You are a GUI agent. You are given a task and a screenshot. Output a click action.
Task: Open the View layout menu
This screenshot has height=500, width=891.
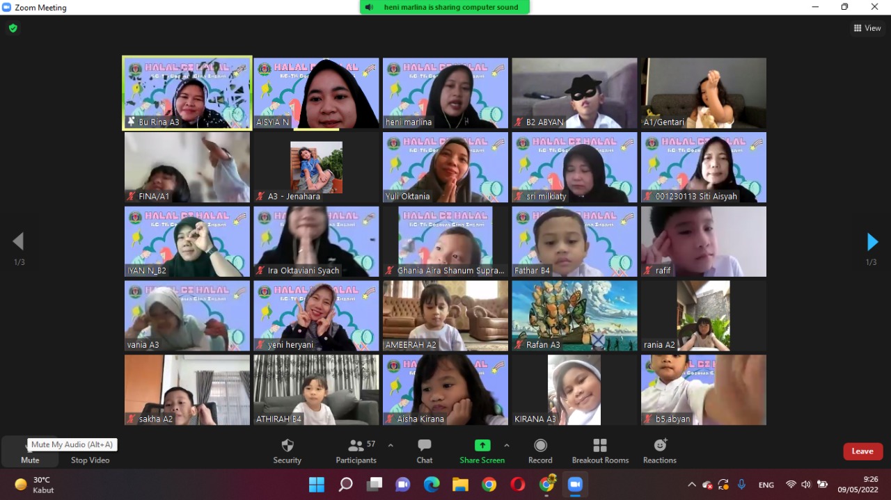(x=867, y=29)
